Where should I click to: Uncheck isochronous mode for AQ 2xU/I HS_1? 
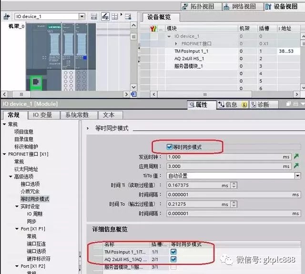[x=173, y=259]
